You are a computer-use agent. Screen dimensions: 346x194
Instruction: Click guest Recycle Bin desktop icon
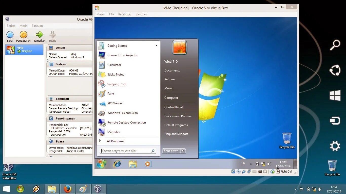coord(287,140)
